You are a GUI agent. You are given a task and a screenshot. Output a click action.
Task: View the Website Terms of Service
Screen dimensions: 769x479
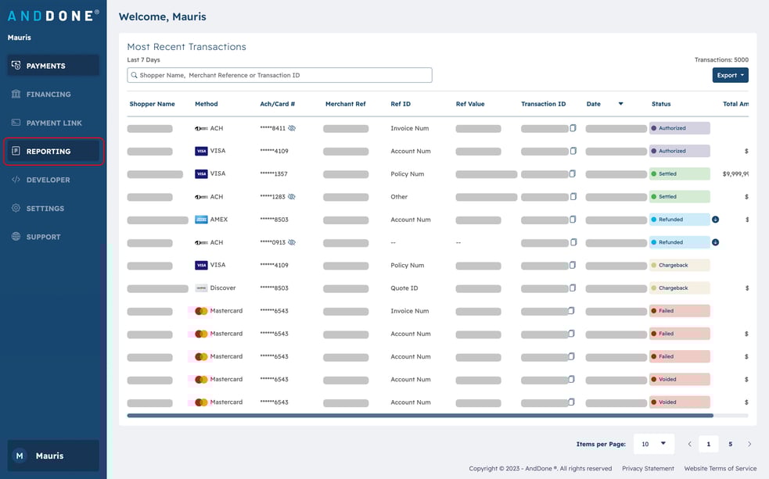(720, 468)
